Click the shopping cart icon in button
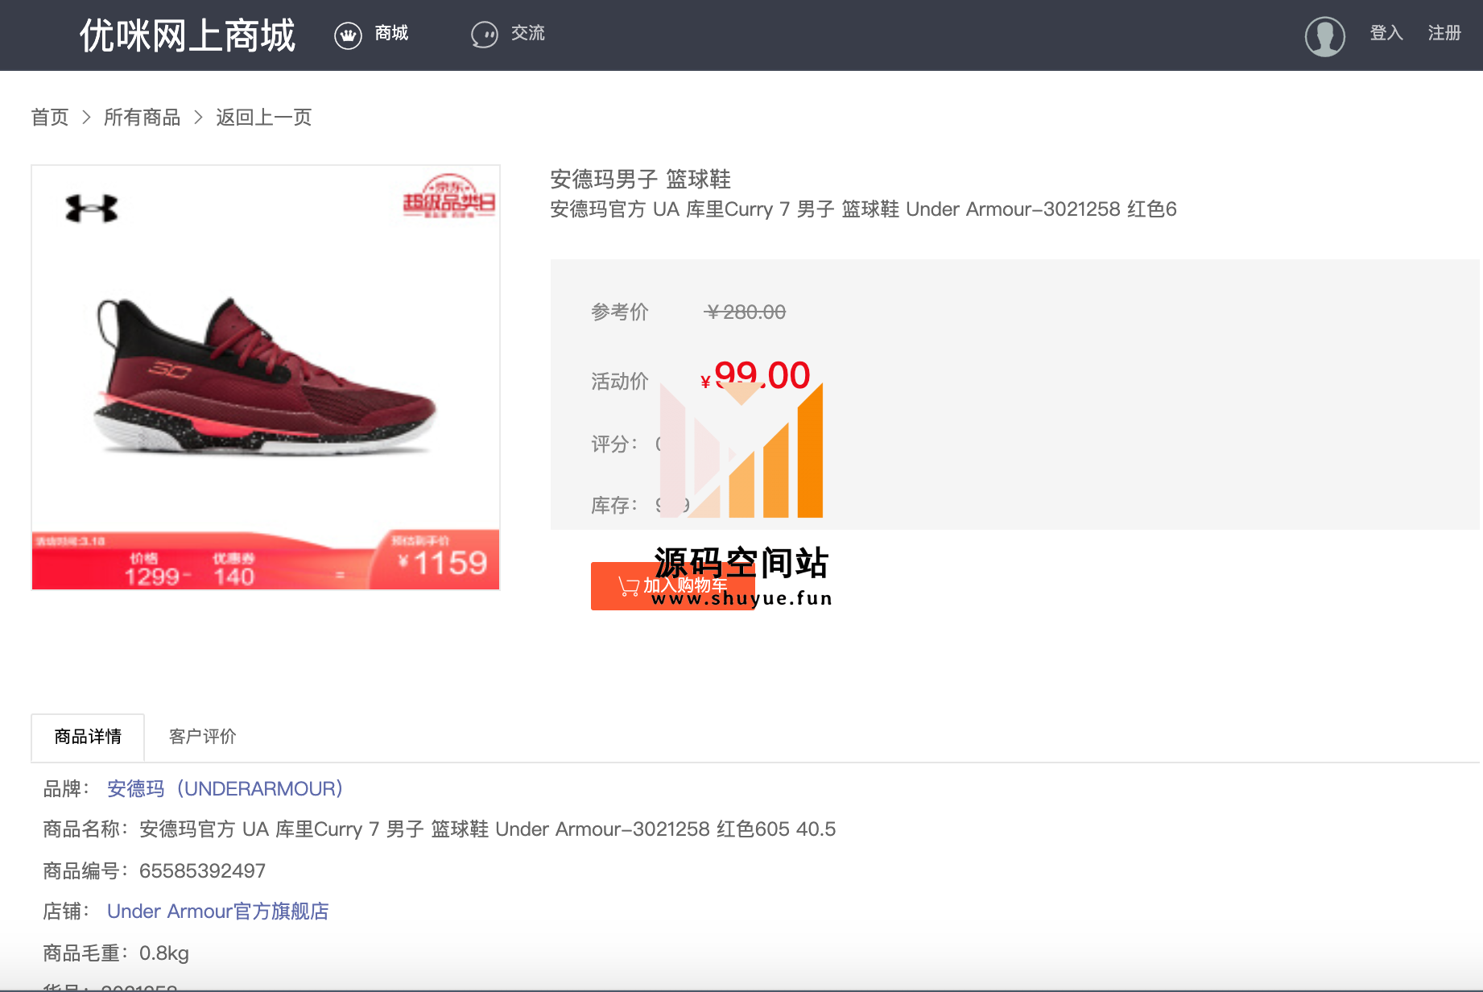The height and width of the screenshot is (992, 1483). (x=629, y=587)
